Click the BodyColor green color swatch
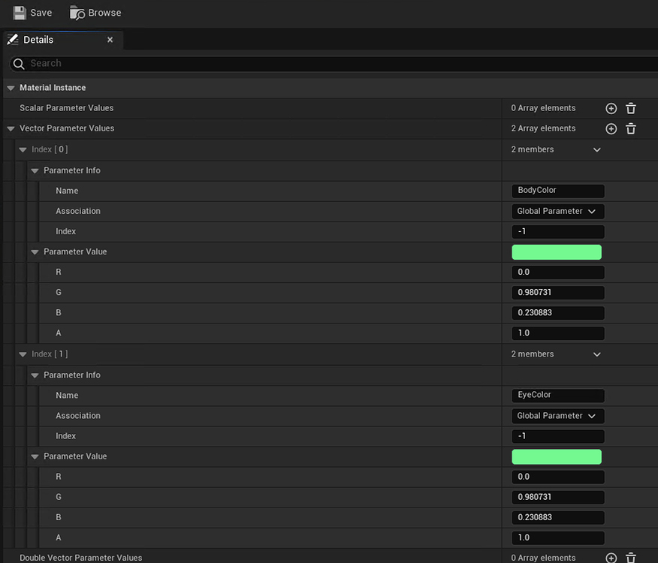Image resolution: width=658 pixels, height=563 pixels. pos(557,251)
